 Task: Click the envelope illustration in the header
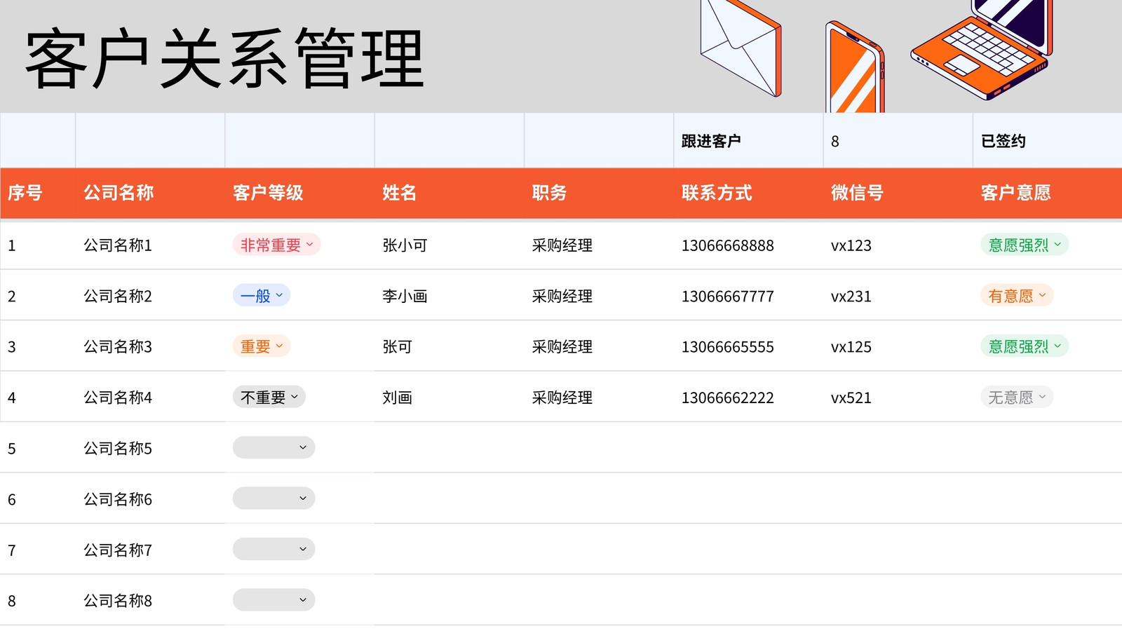click(x=741, y=46)
